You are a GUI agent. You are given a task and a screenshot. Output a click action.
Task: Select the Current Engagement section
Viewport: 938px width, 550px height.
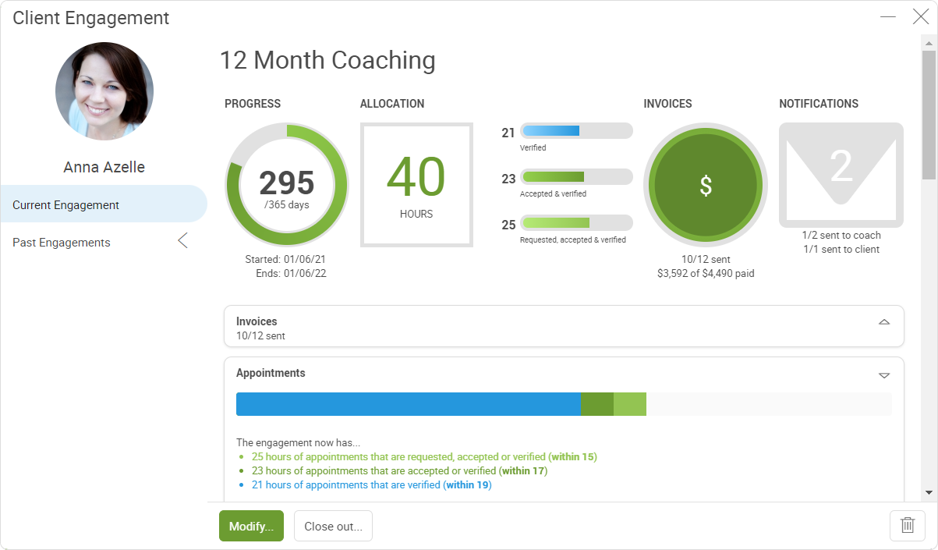click(66, 204)
